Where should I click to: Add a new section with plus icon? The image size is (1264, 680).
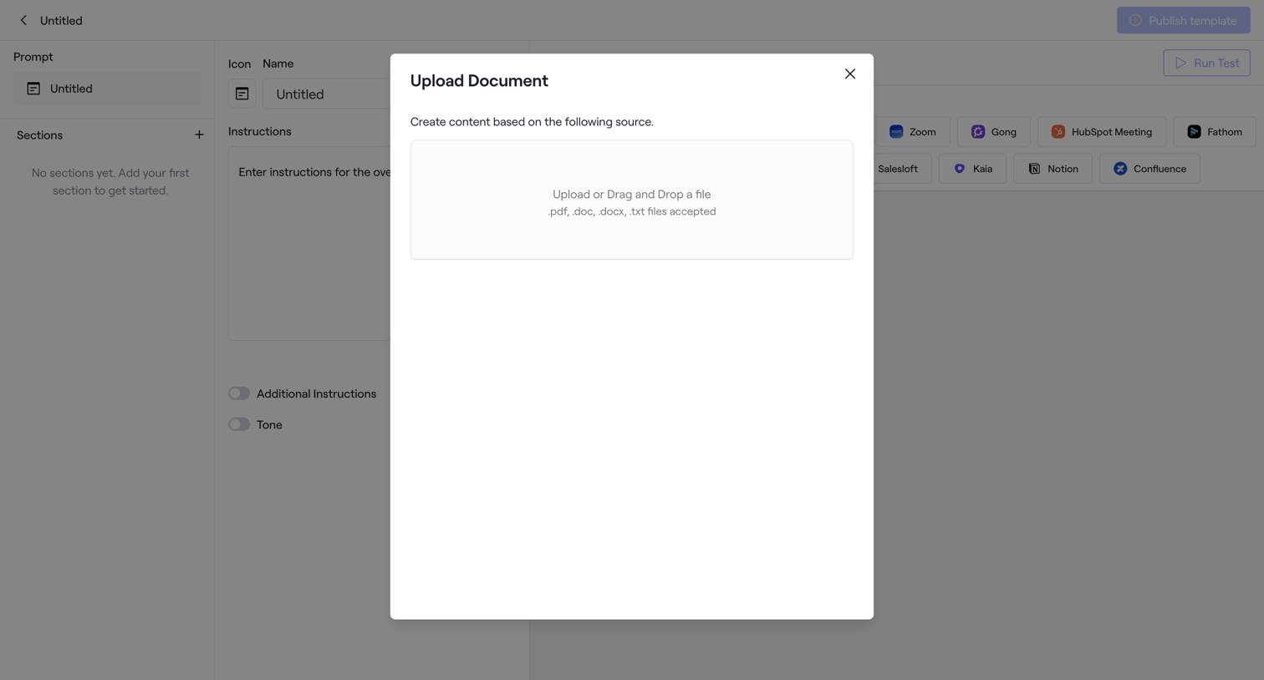point(199,135)
